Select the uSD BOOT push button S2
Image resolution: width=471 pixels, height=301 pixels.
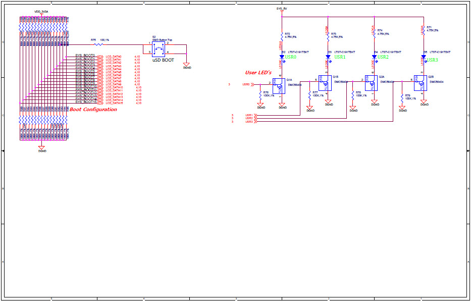(158, 48)
